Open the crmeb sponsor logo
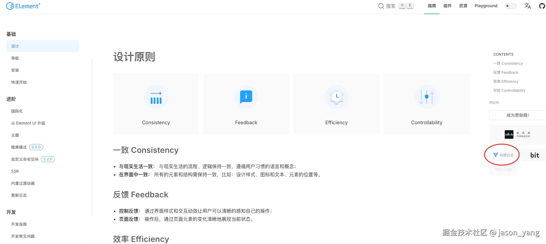546x244 pixels. 517,134
